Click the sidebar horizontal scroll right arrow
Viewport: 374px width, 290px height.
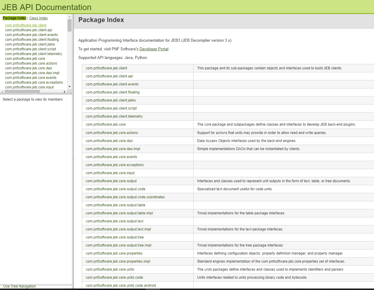(65, 91)
